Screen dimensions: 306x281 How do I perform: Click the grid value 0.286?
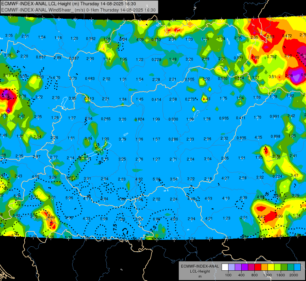(x=173, y=139)
